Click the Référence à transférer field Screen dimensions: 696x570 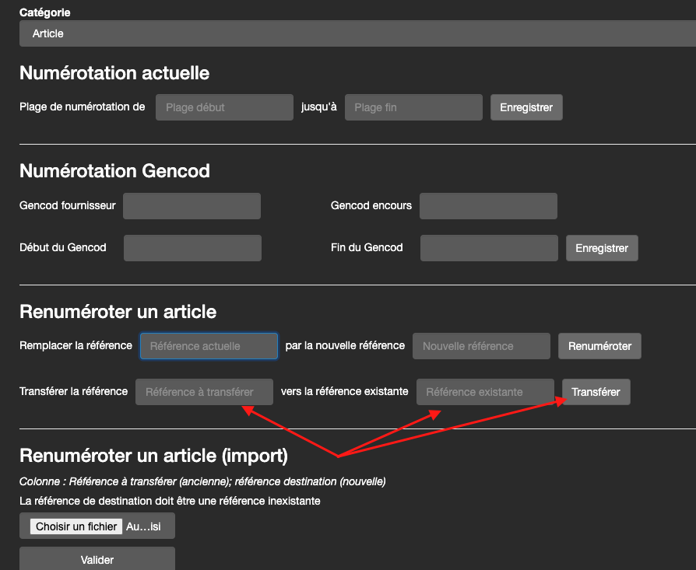point(204,392)
